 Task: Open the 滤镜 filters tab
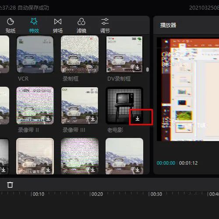point(81,26)
